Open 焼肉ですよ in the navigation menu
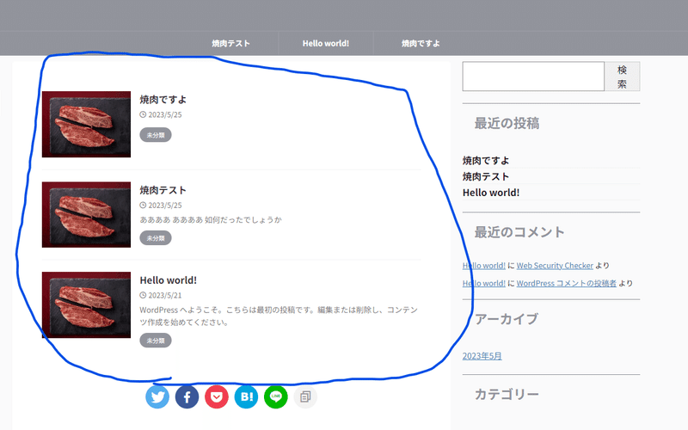Image resolution: width=688 pixels, height=430 pixels. [421, 44]
